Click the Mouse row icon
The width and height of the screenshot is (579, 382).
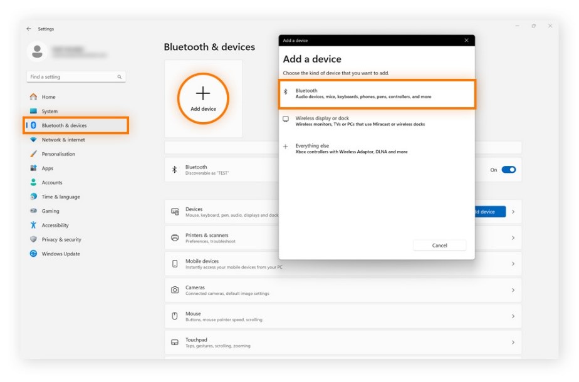(175, 316)
